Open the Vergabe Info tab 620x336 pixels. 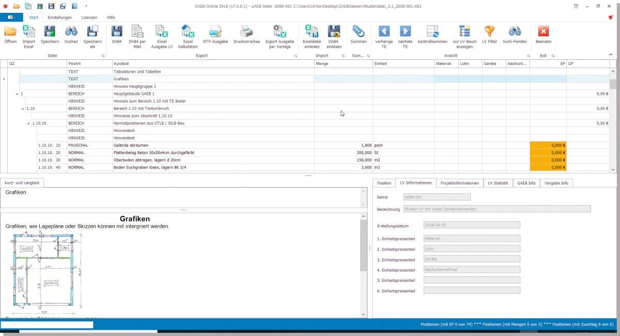coord(556,183)
